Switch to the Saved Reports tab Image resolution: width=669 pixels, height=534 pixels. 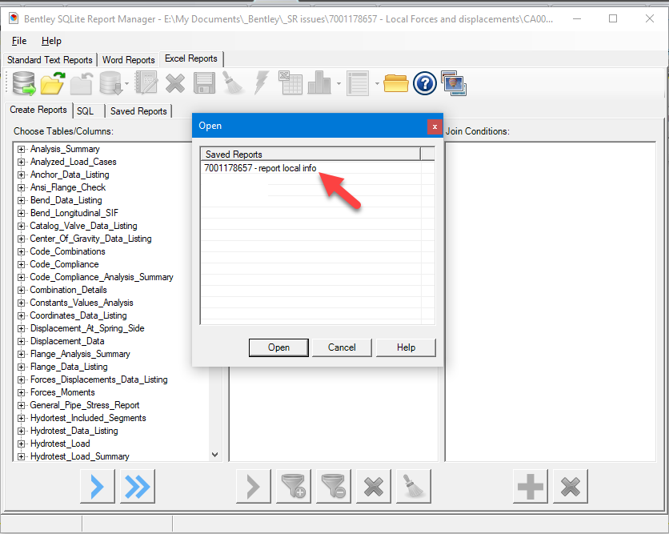pyautogui.click(x=138, y=111)
